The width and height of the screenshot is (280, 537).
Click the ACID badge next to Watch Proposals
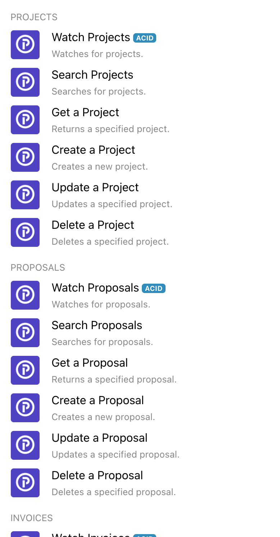[154, 288]
